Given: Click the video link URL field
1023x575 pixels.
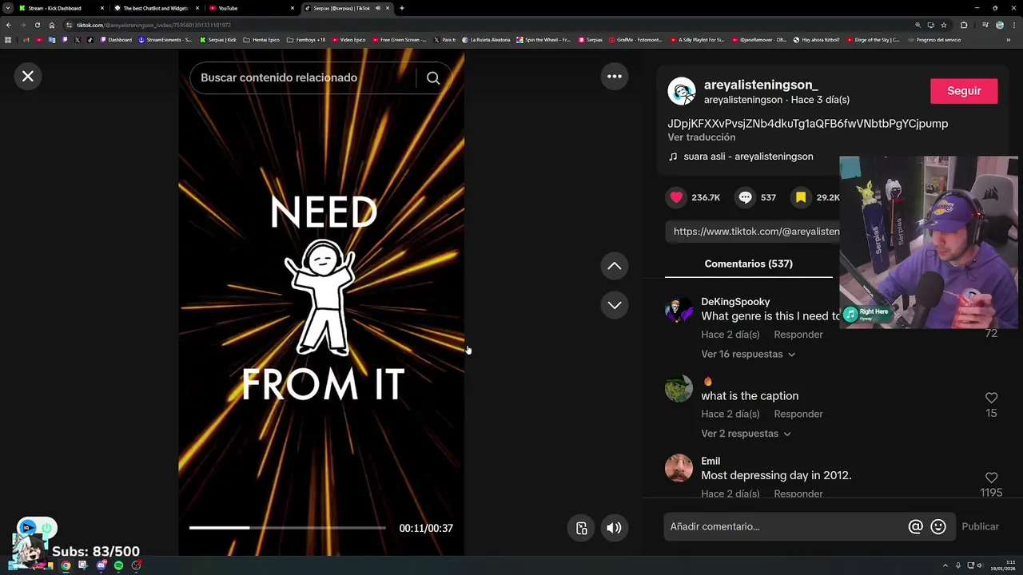Looking at the screenshot, I should (752, 232).
